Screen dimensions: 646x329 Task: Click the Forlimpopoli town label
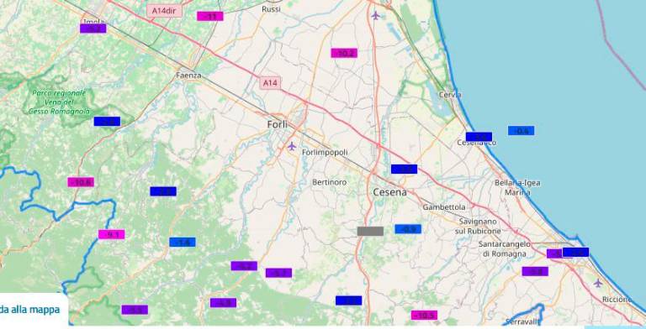[x=325, y=152]
